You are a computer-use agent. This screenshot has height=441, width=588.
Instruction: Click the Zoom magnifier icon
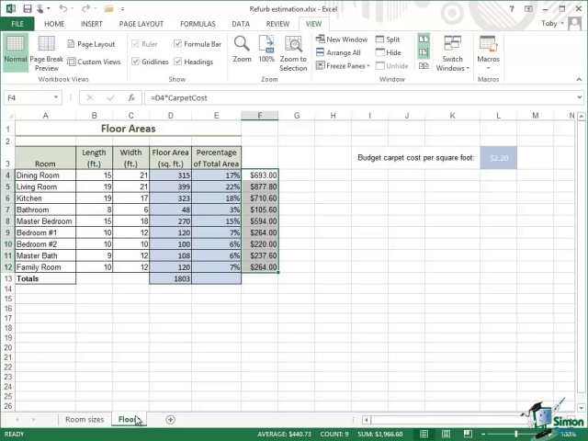coord(242,45)
